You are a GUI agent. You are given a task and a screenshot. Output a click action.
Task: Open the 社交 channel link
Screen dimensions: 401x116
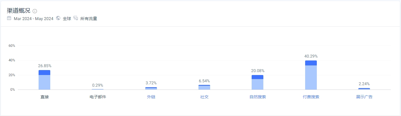click(204, 97)
